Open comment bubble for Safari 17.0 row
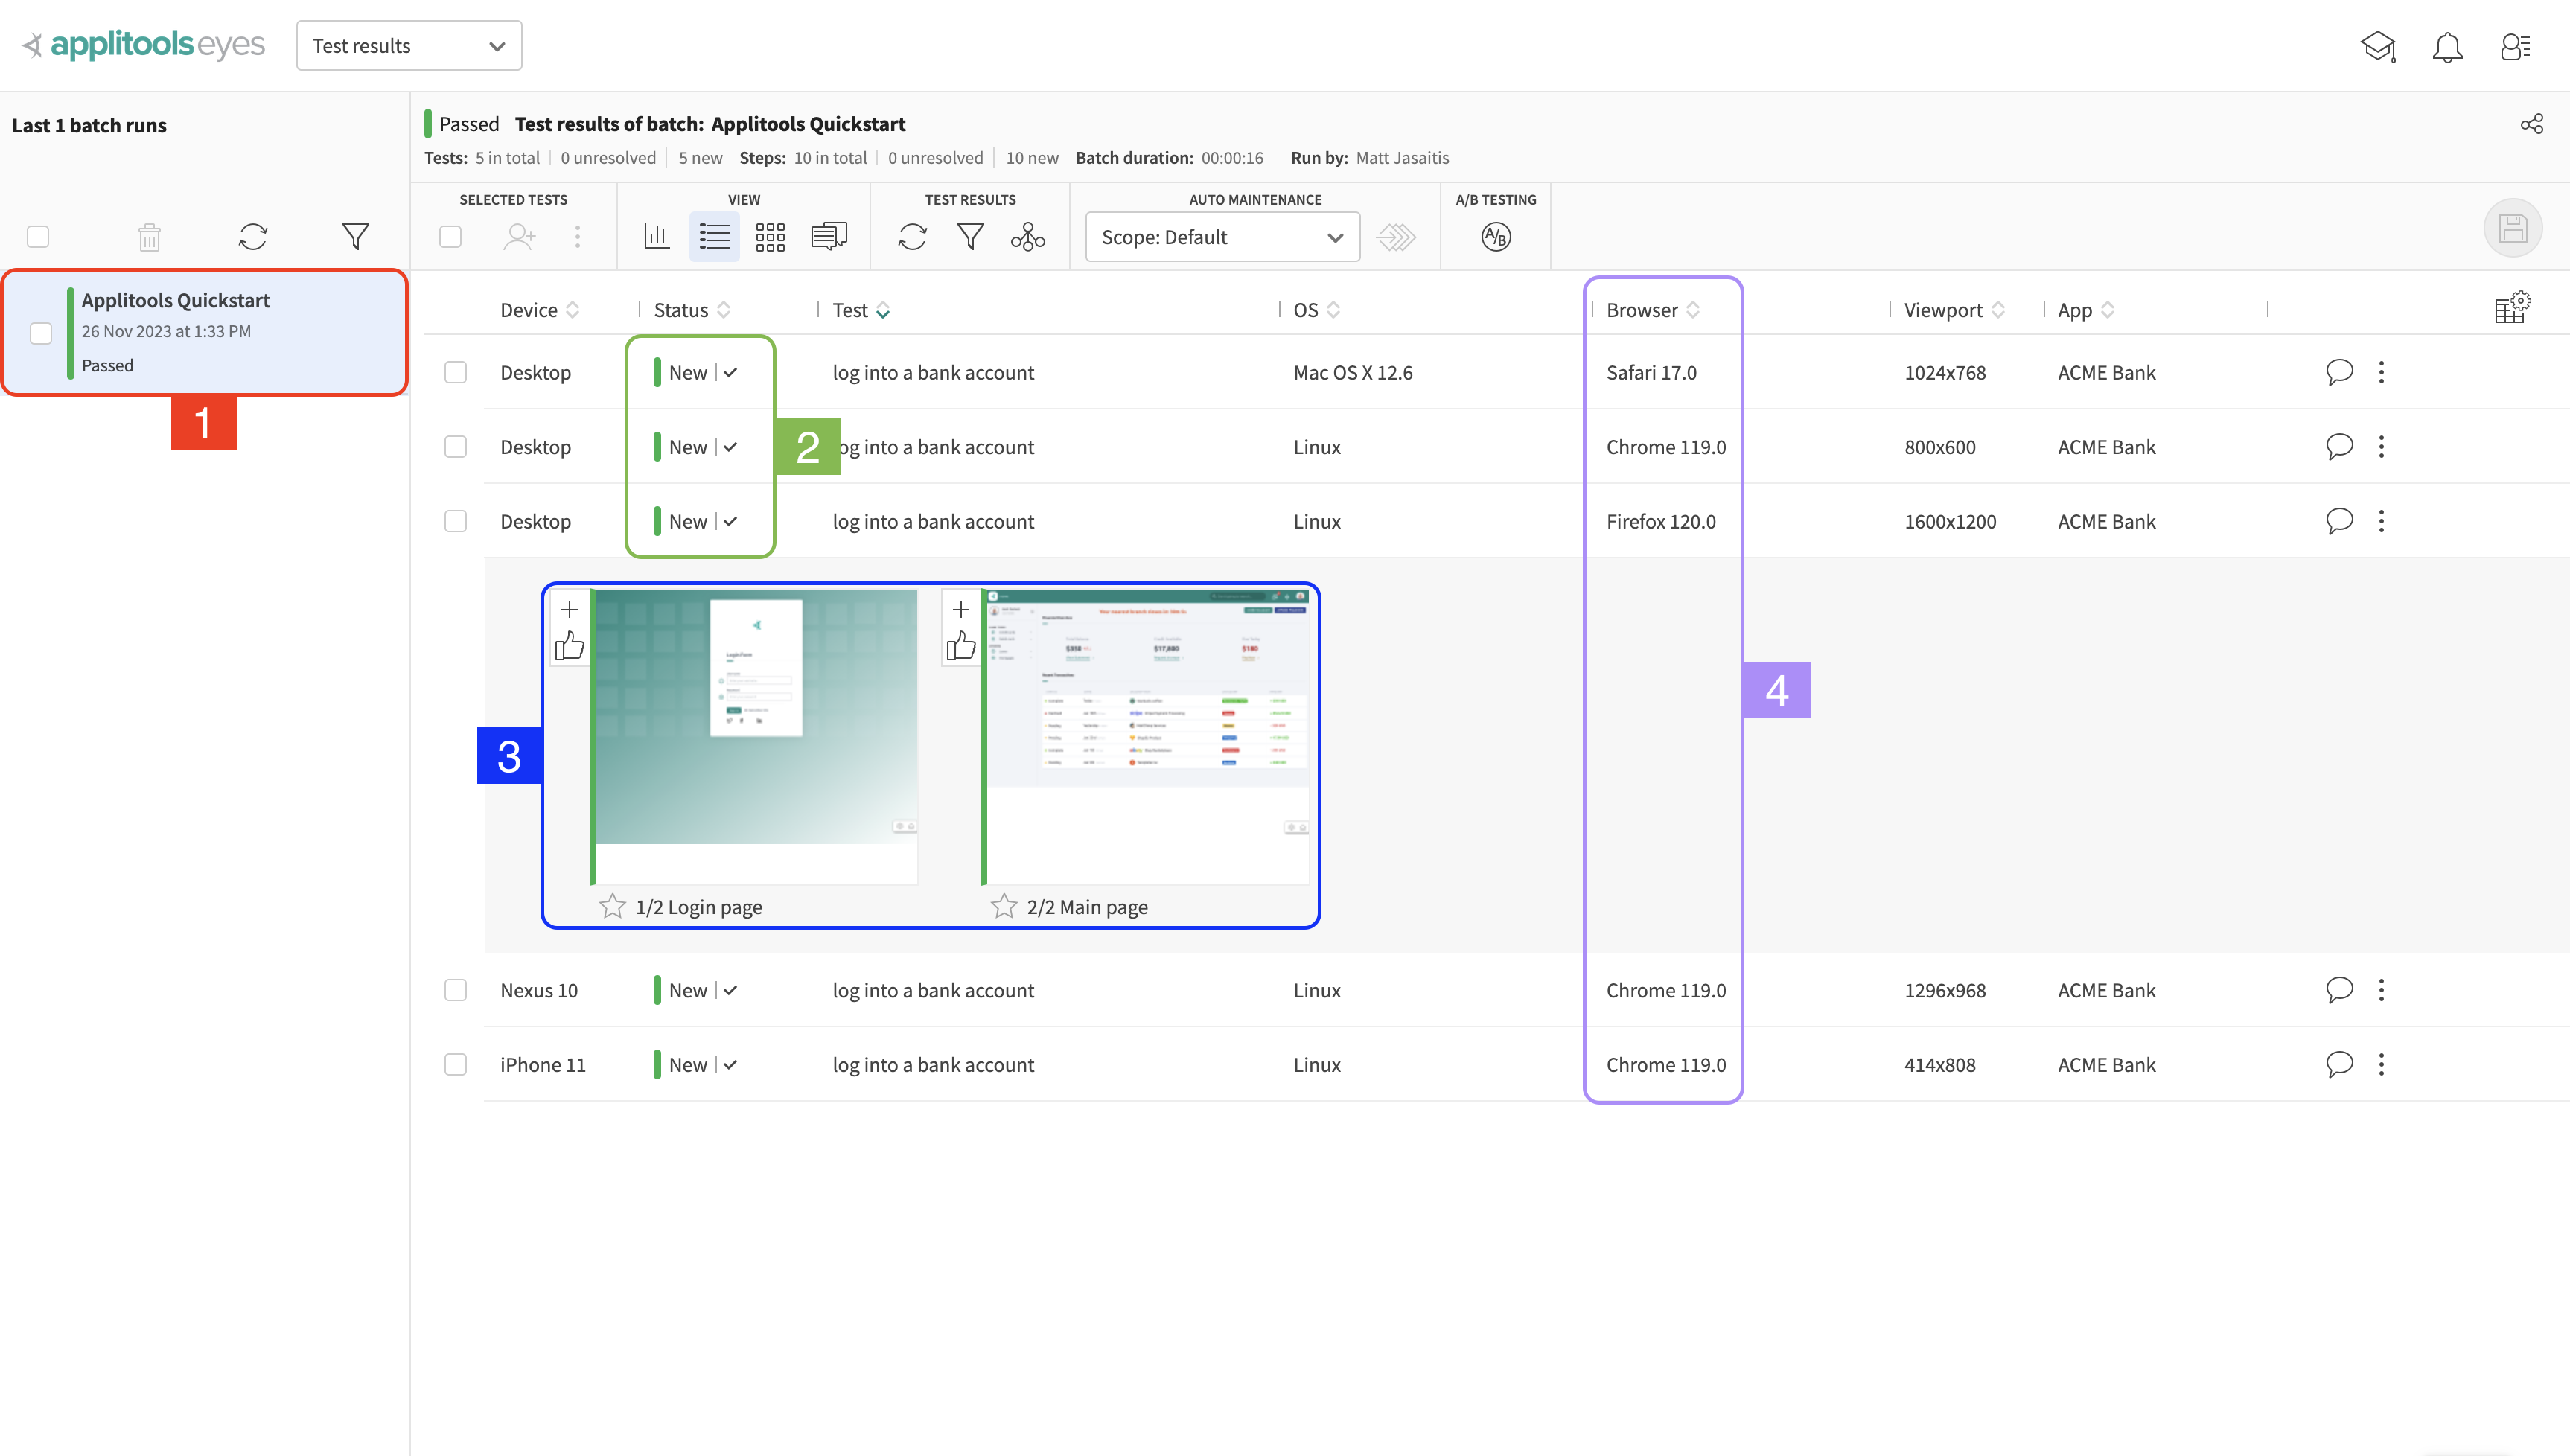The height and width of the screenshot is (1456, 2570). (x=2339, y=372)
